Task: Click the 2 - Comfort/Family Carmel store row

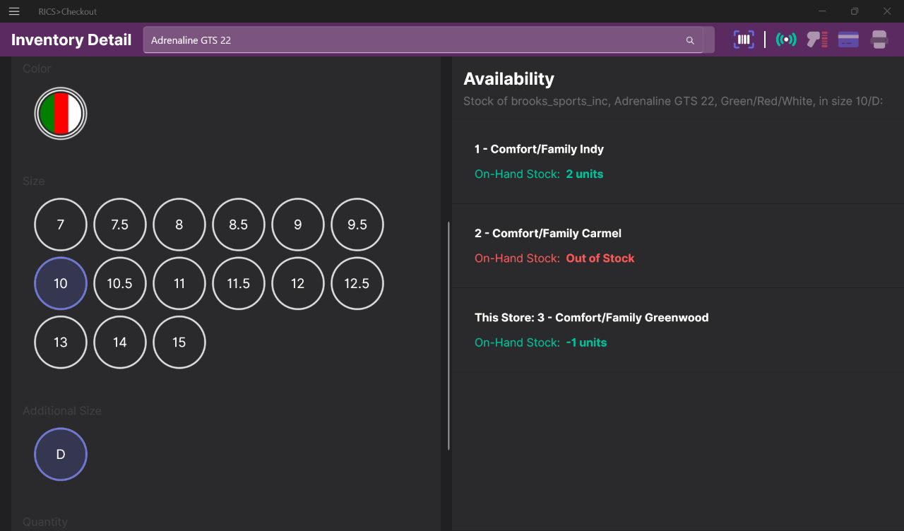Action: [x=678, y=246]
